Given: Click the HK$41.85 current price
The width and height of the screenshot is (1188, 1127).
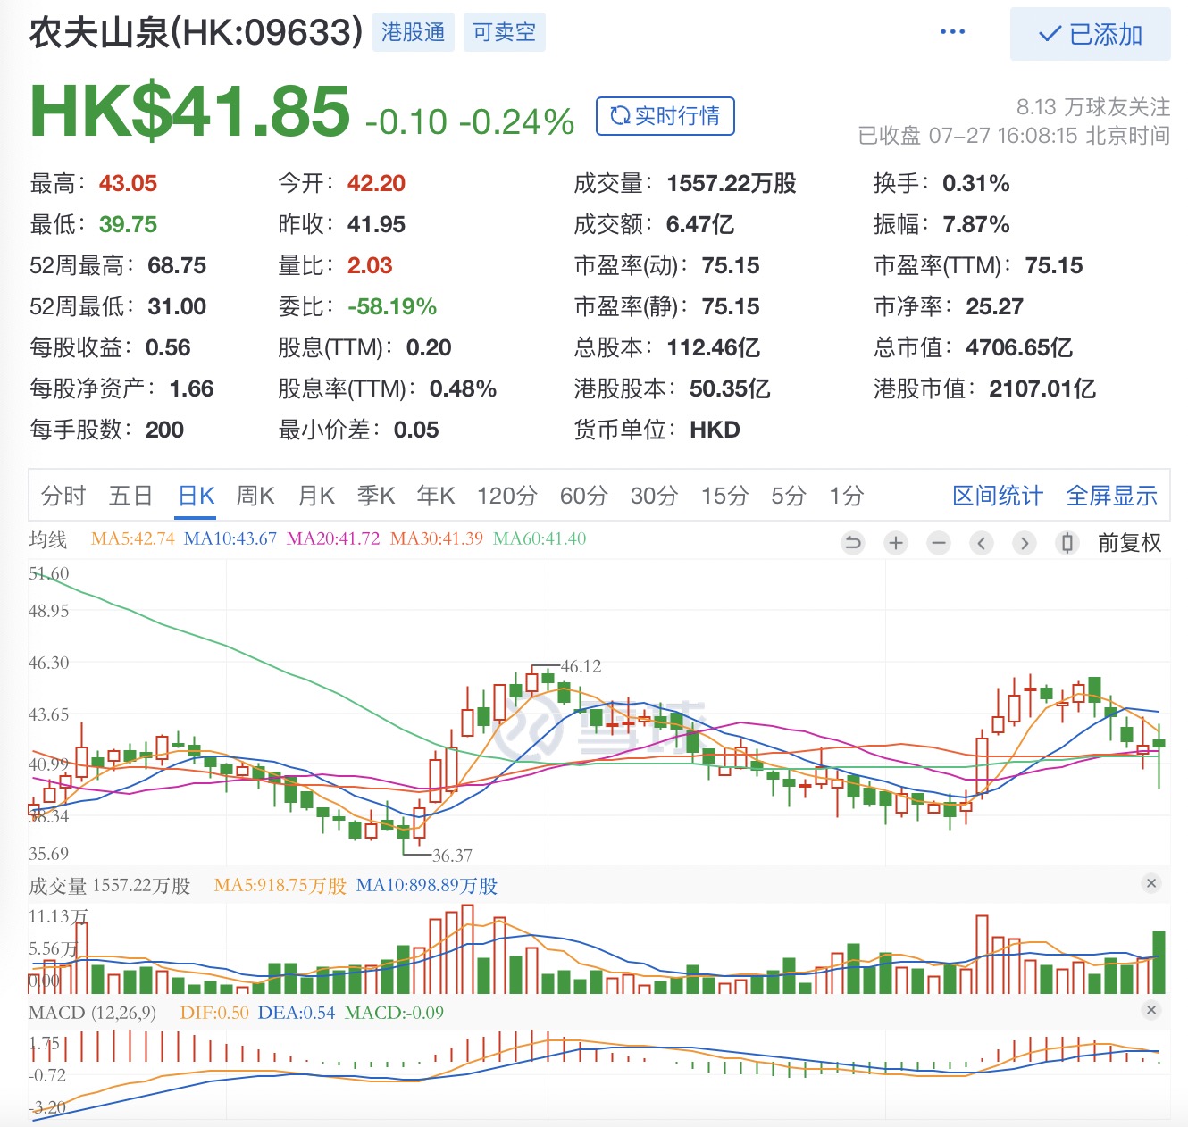Looking at the screenshot, I should pos(190,112).
